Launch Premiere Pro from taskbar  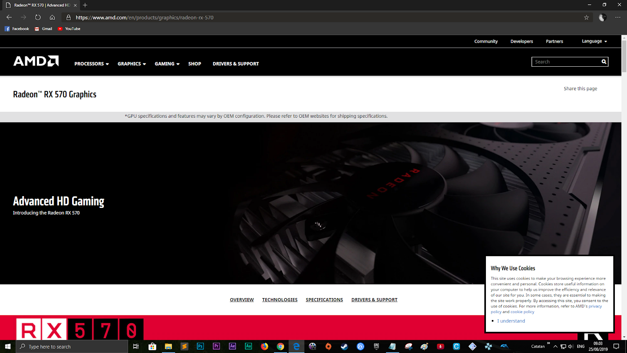(x=216, y=346)
